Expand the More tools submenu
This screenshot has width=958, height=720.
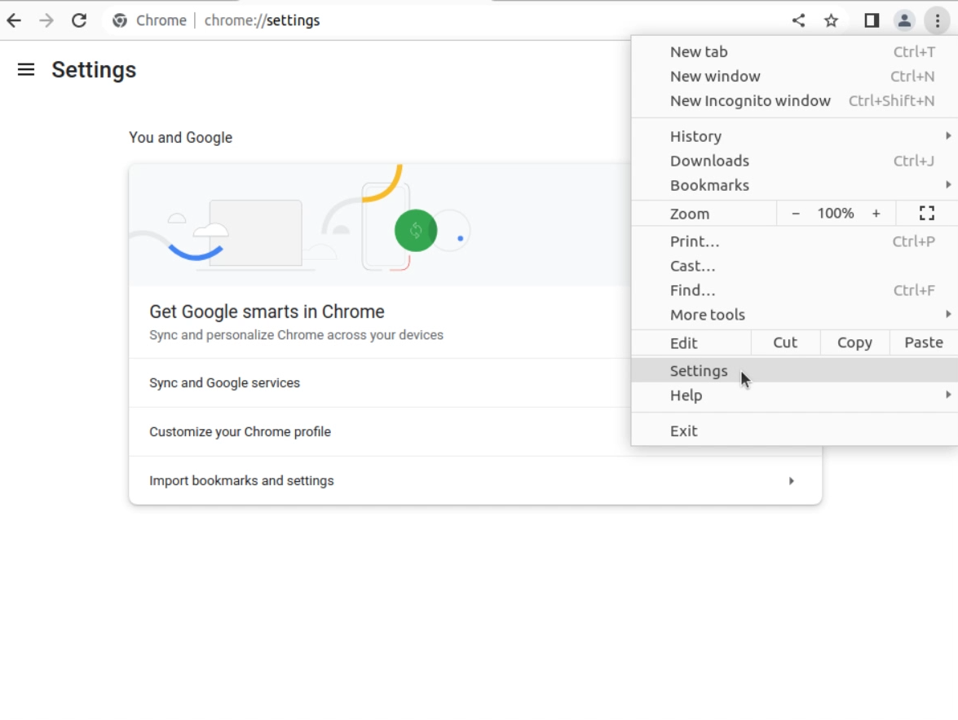(x=794, y=315)
